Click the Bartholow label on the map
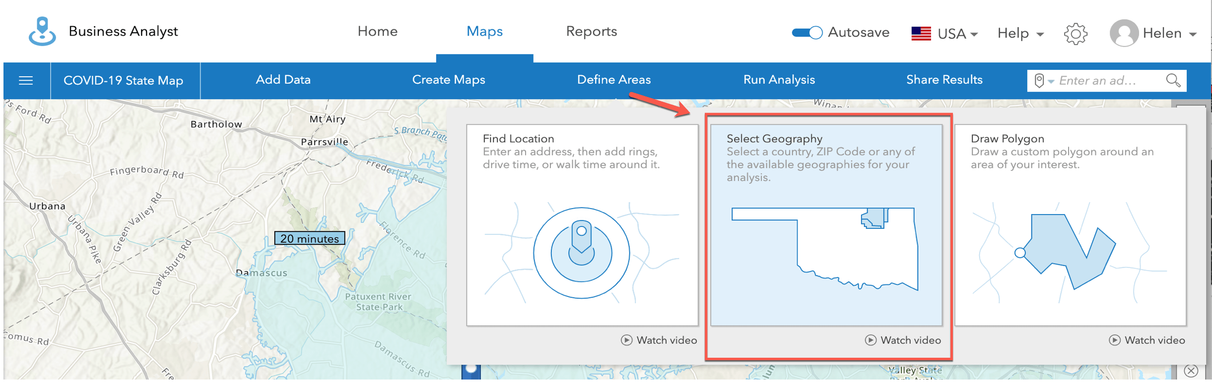 click(x=216, y=124)
